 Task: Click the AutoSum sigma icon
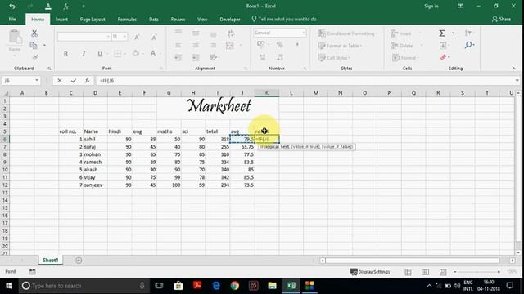click(x=442, y=33)
